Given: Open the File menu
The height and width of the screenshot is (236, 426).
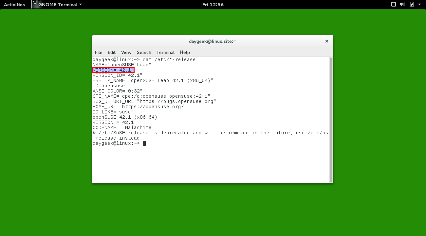Looking at the screenshot, I should (99, 52).
